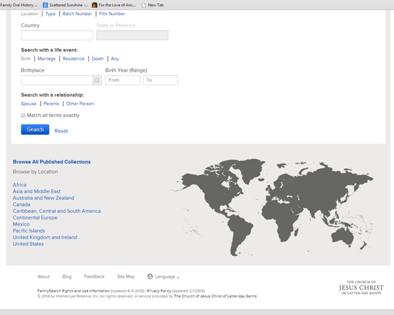Browse Asia and Middle East collections
Image resolution: width=394 pixels, height=315 pixels.
37,191
